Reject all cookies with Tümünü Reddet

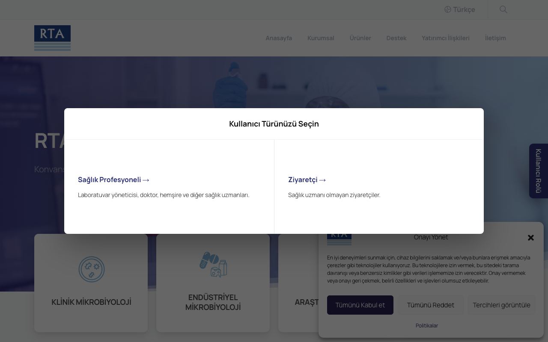[x=431, y=305]
